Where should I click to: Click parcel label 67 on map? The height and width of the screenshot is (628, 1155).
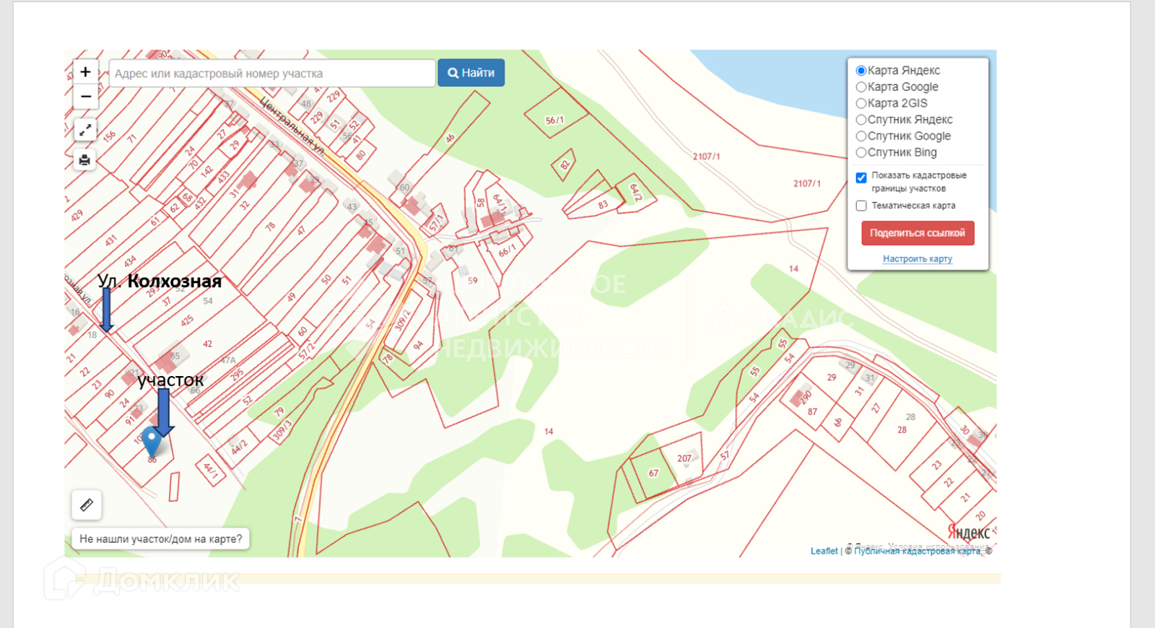[x=653, y=474]
